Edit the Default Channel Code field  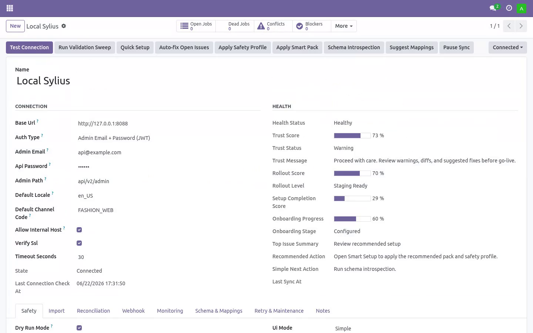168,210
